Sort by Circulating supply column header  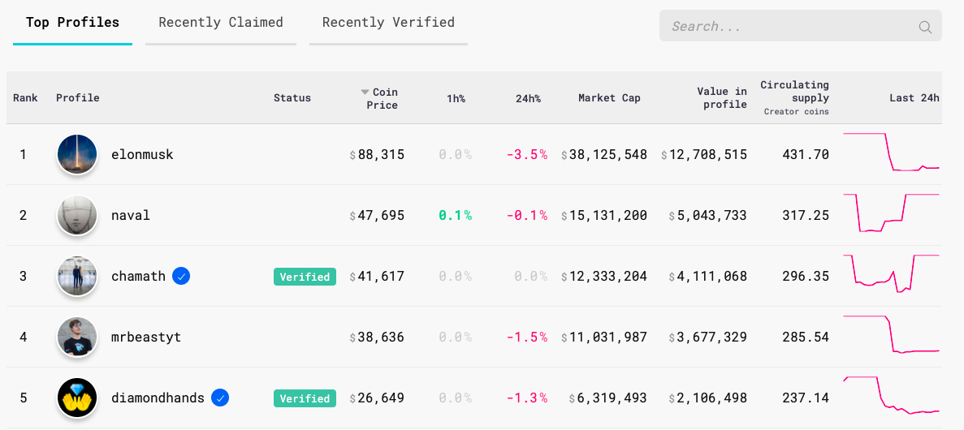pos(795,97)
